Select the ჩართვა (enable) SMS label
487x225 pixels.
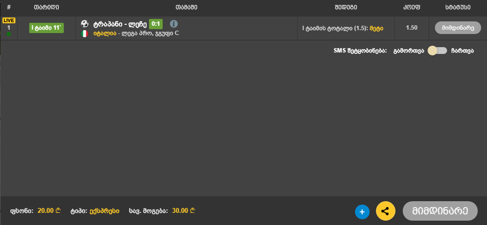463,51
